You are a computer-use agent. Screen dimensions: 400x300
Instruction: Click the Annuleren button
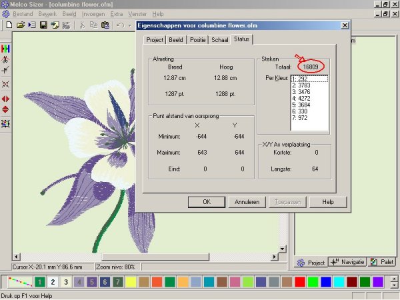pos(247,202)
